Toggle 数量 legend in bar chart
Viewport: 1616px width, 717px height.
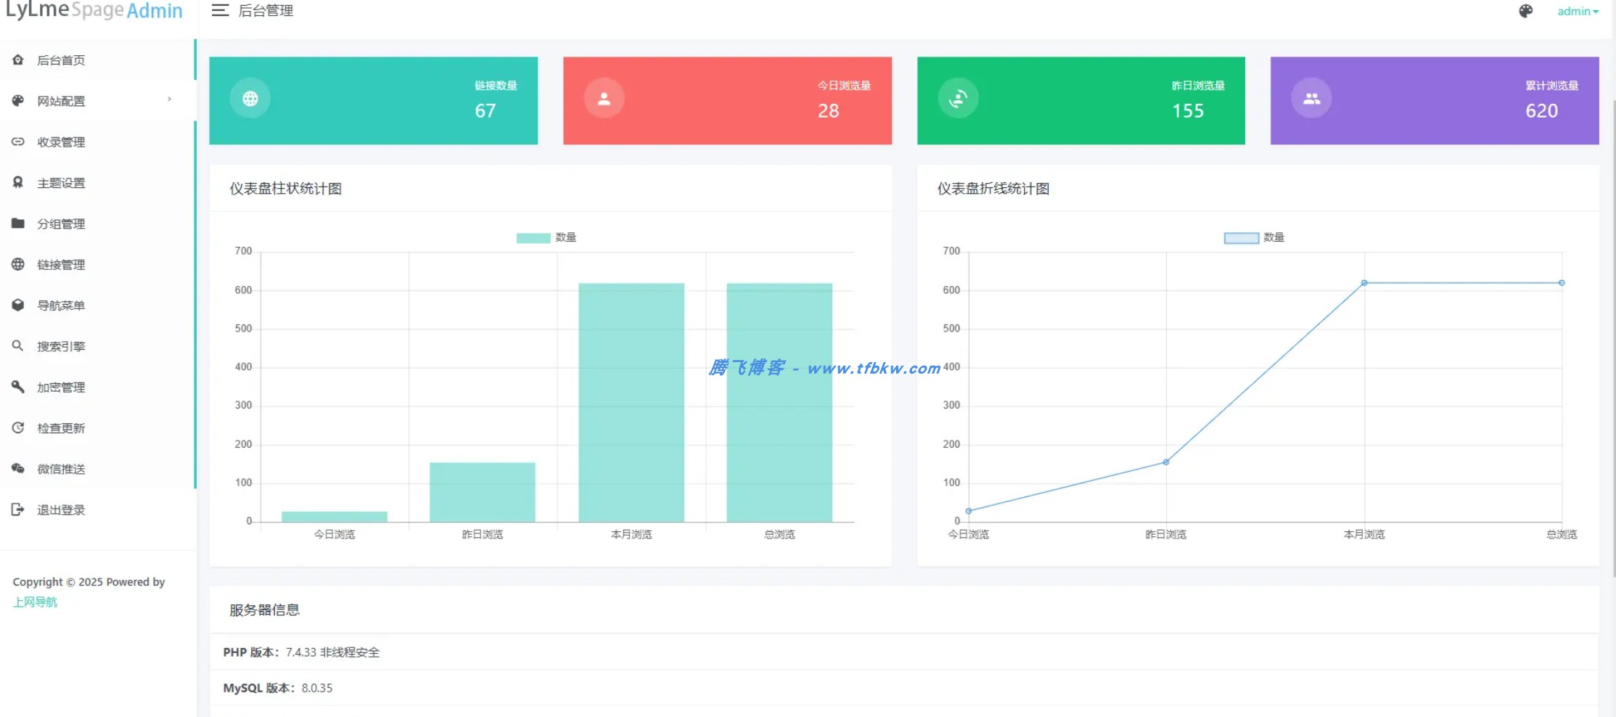[546, 237]
